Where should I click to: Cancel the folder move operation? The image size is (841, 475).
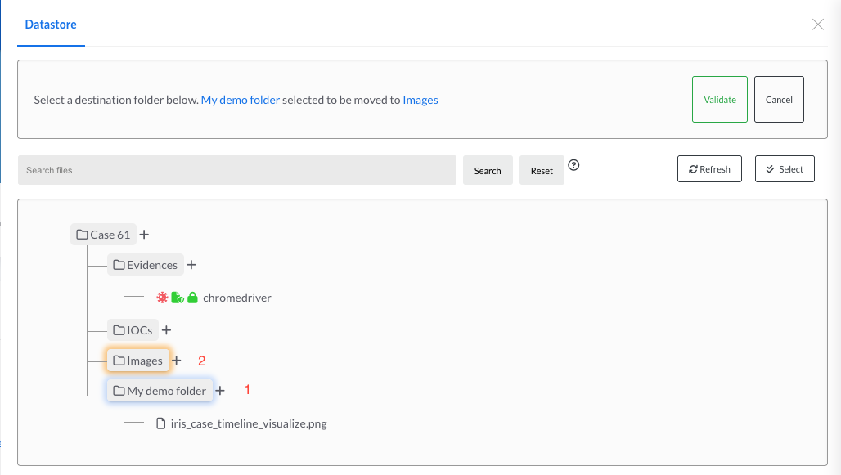(x=779, y=100)
